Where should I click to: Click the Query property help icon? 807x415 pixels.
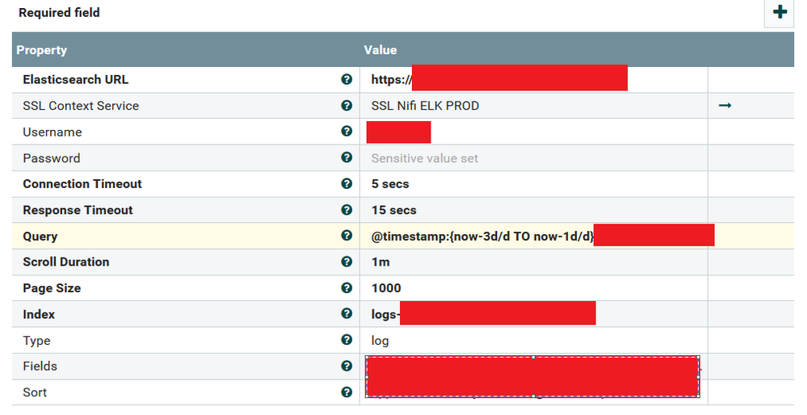pyautogui.click(x=347, y=236)
